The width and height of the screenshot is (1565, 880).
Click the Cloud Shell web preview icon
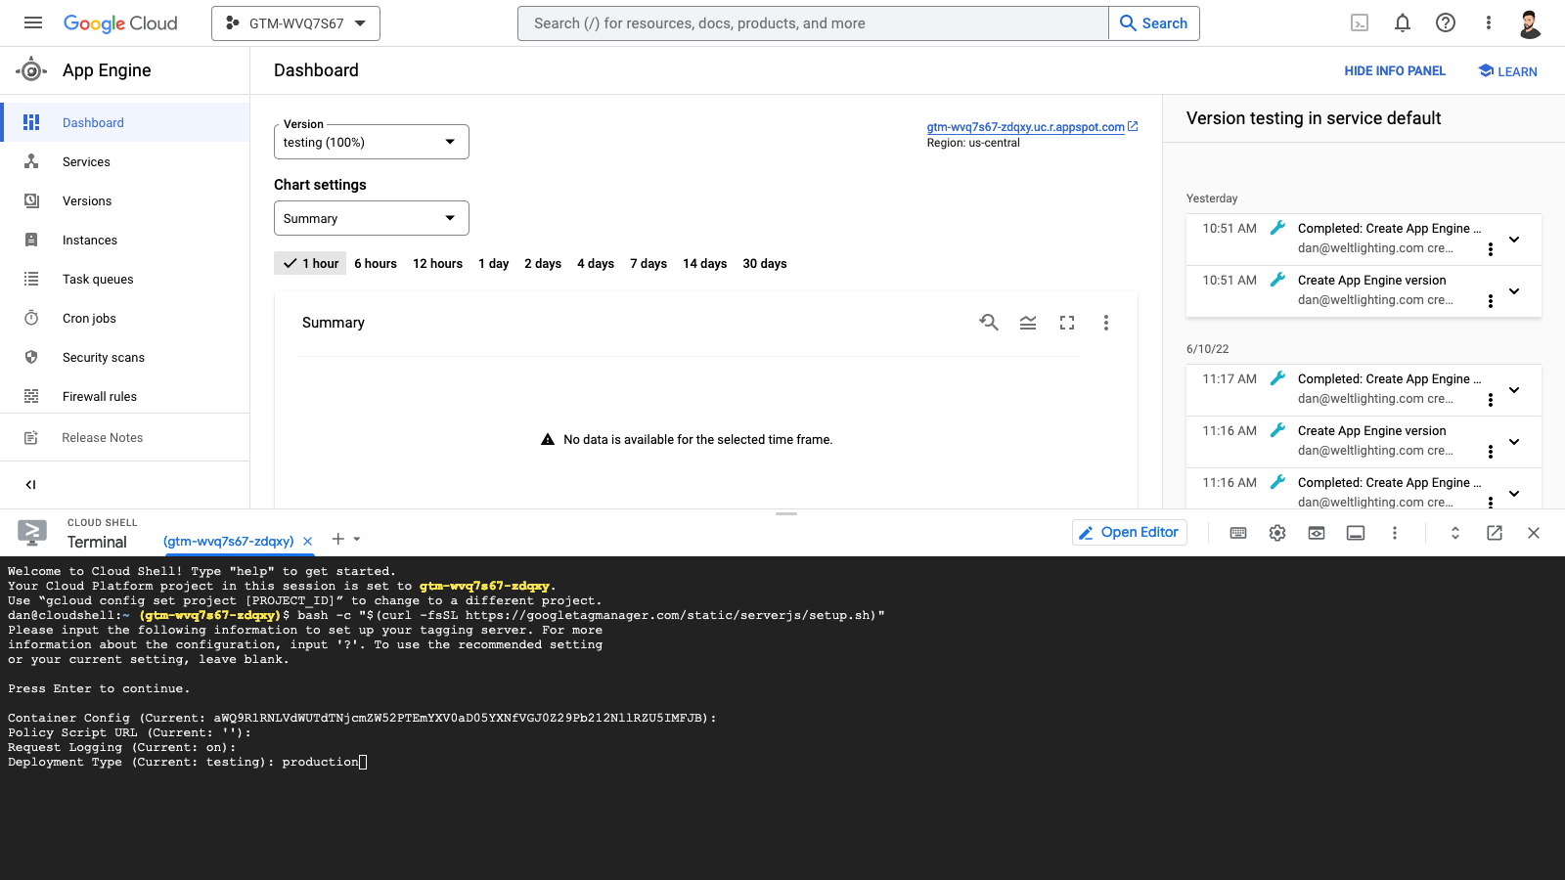click(1317, 533)
